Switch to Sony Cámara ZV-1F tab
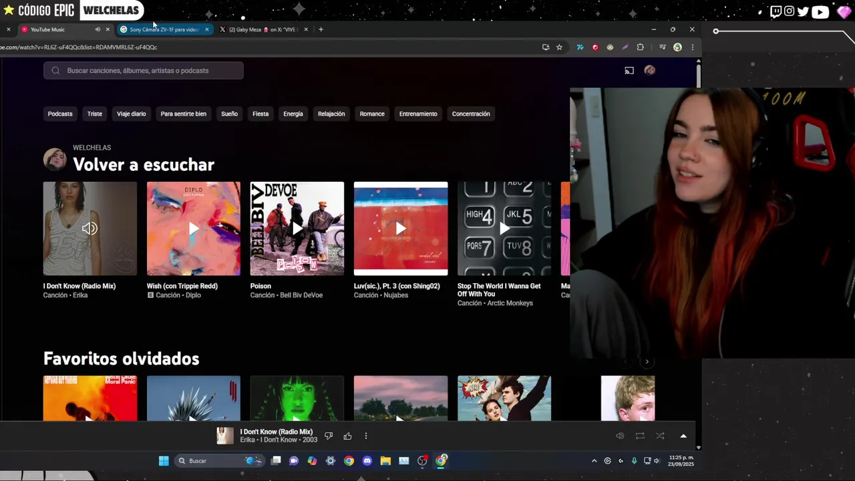The image size is (855, 481). point(166,29)
